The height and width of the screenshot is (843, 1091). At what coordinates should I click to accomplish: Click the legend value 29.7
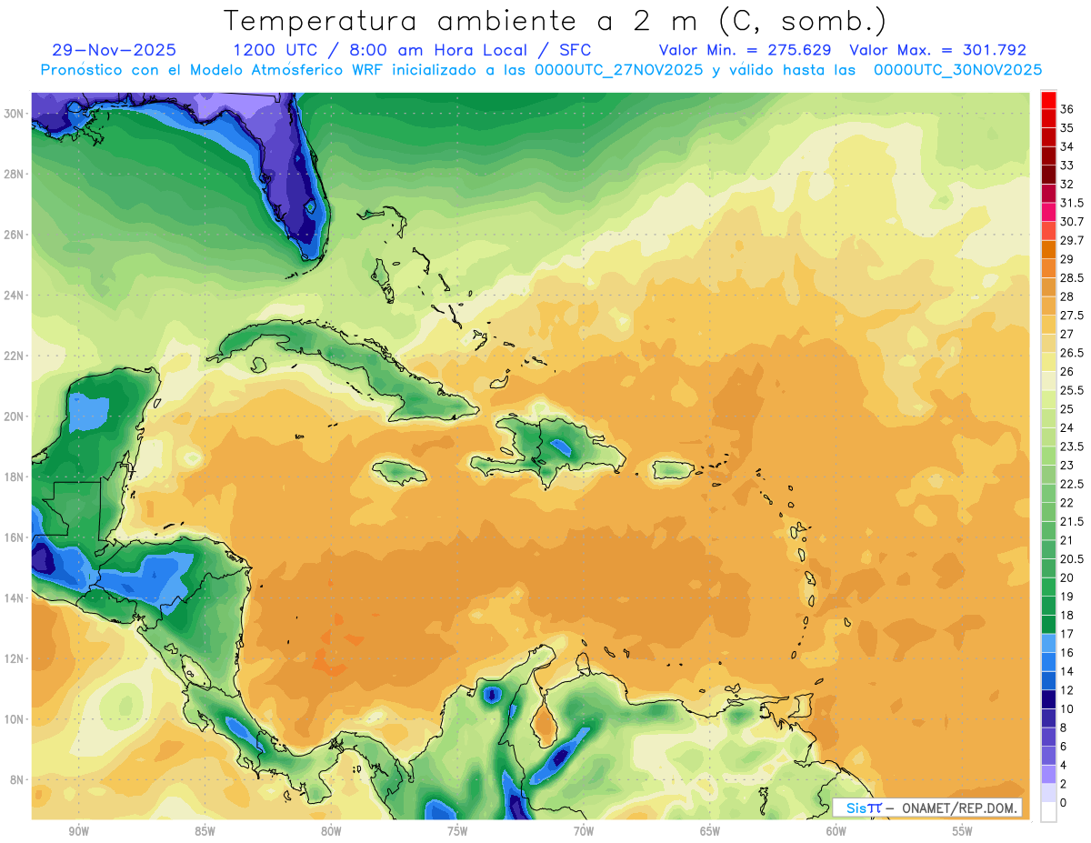[x=1072, y=241]
